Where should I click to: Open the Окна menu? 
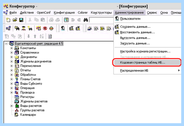(164, 13)
